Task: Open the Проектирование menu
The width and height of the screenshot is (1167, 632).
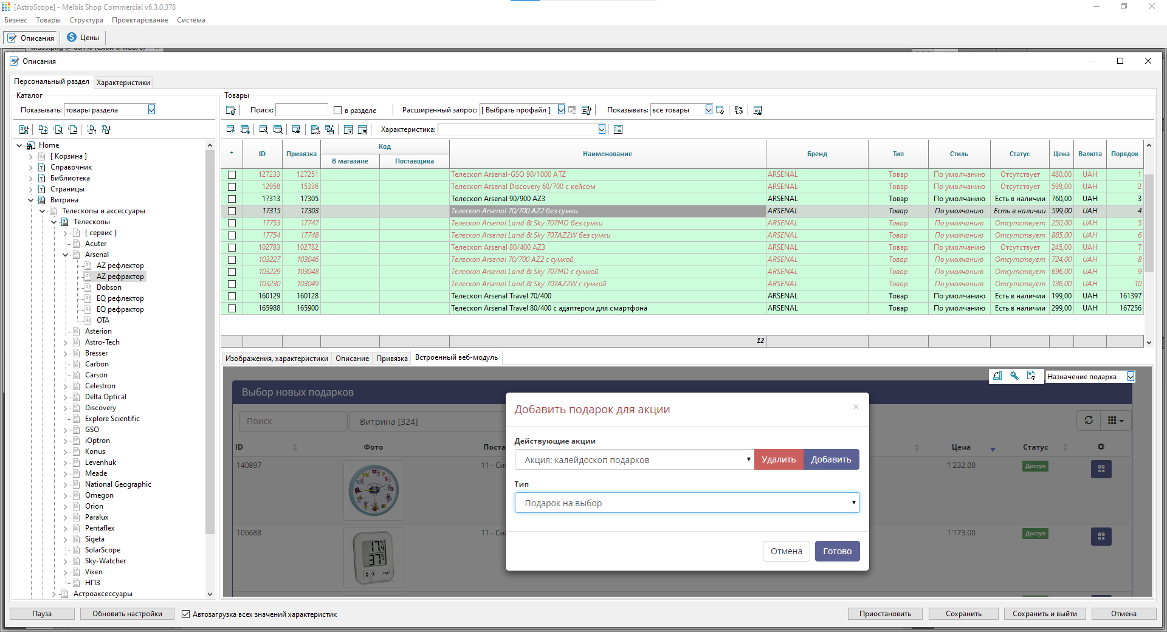Action: (140, 20)
